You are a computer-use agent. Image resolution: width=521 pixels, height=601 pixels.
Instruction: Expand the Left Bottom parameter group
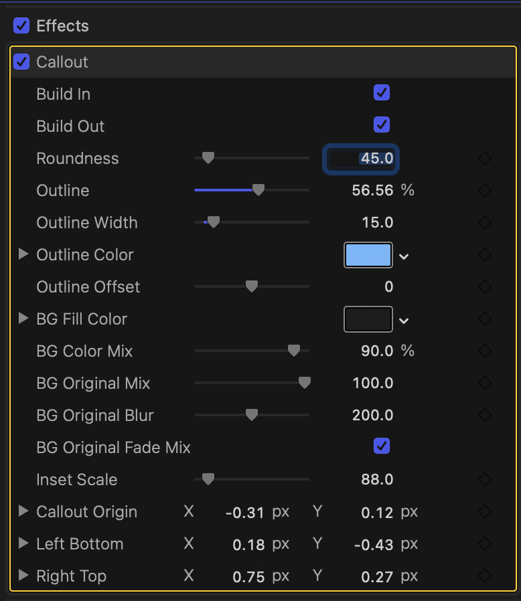[x=23, y=543]
